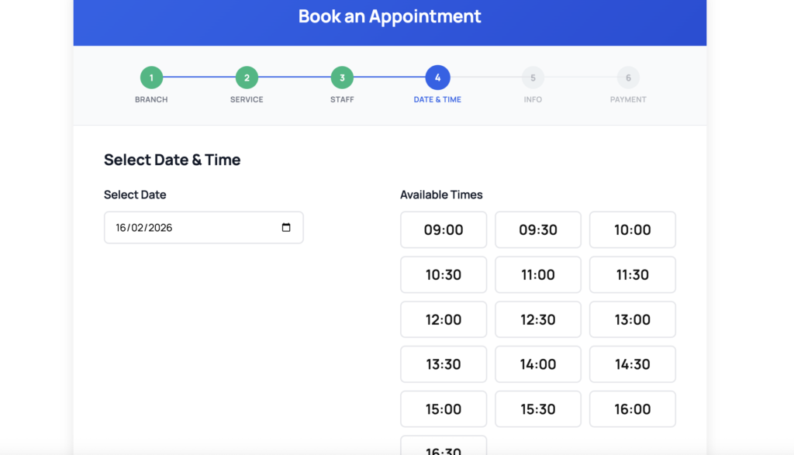The height and width of the screenshot is (455, 794).
Task: Select step 4 Date & Time circle
Action: 437,78
